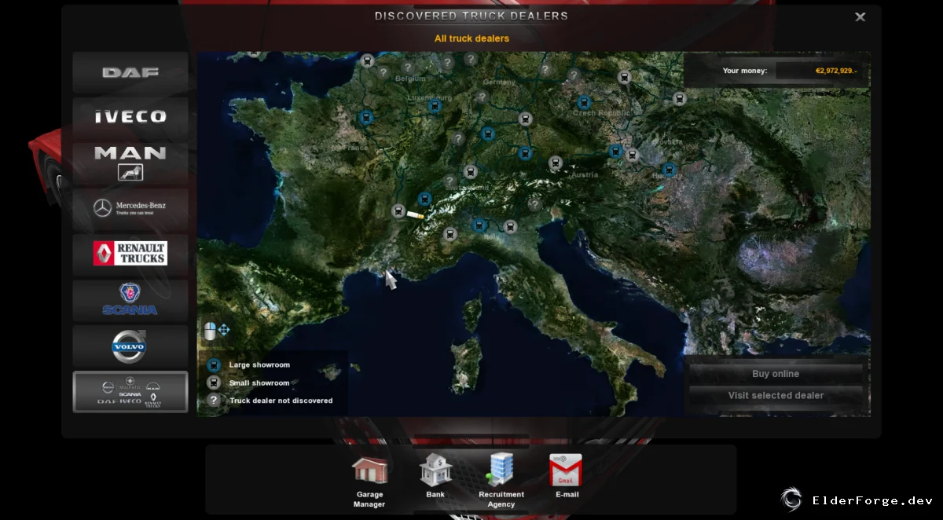This screenshot has width=943, height=520.
Task: Select the Volvo brand filter
Action: 130,346
